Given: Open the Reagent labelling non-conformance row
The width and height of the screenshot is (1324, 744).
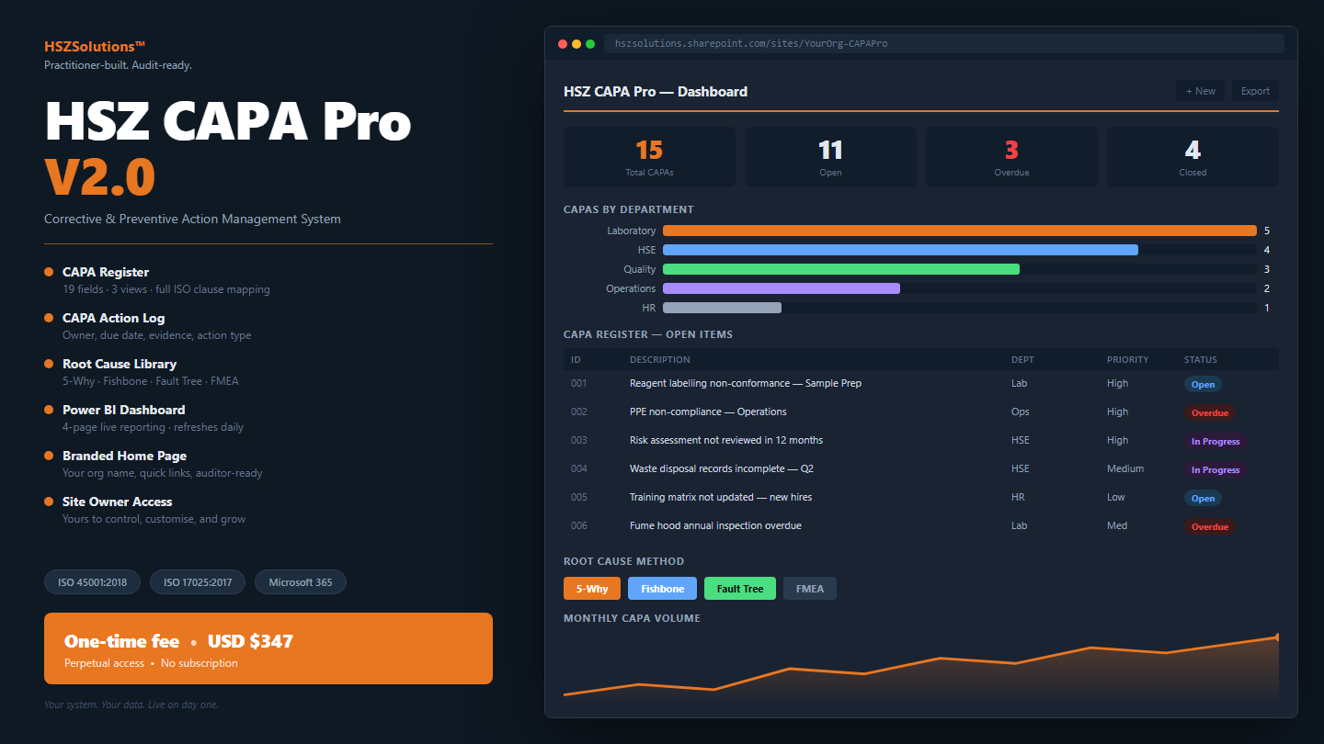Looking at the screenshot, I should [x=921, y=383].
